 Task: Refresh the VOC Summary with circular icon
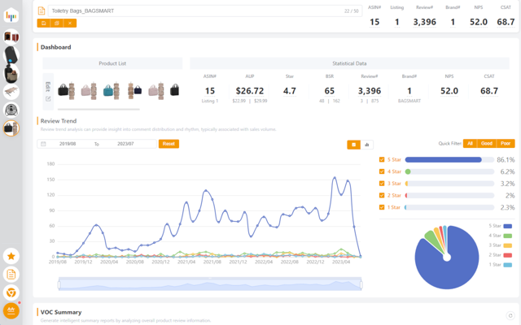coord(510,315)
